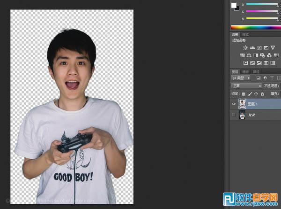This screenshot has height=209, width=281.
Task: Switch to the 样式 (Styles) tab
Action: pyautogui.click(x=245, y=34)
